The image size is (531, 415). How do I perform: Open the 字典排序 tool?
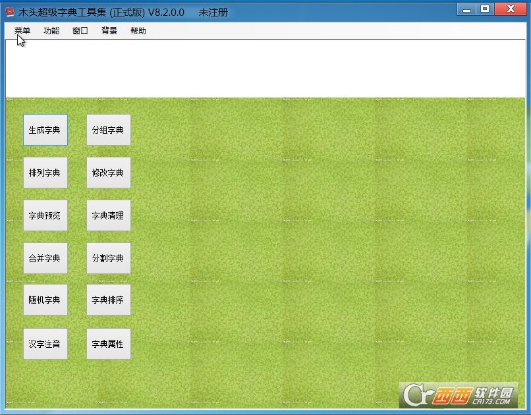coord(108,300)
